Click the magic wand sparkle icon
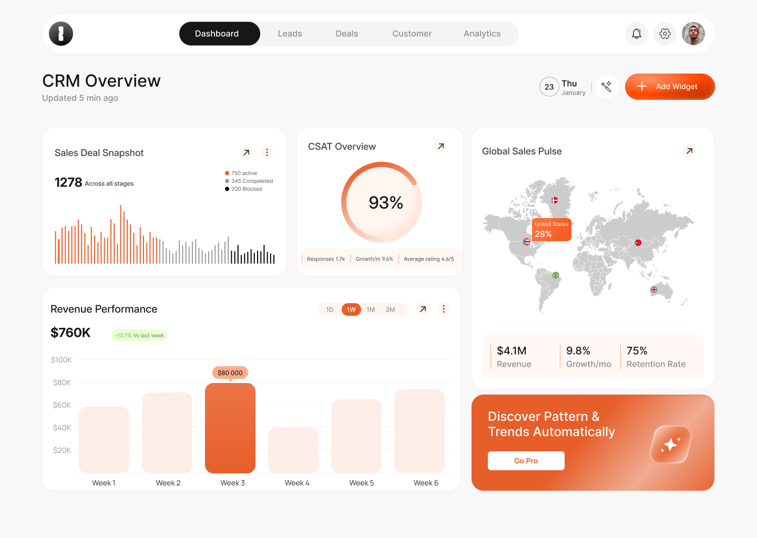This screenshot has height=538, width=757. tap(607, 87)
